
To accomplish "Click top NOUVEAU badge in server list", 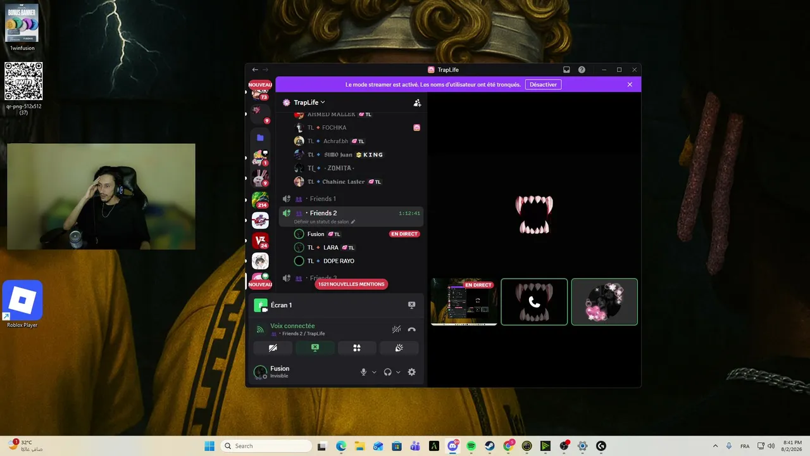I will tap(260, 85).
